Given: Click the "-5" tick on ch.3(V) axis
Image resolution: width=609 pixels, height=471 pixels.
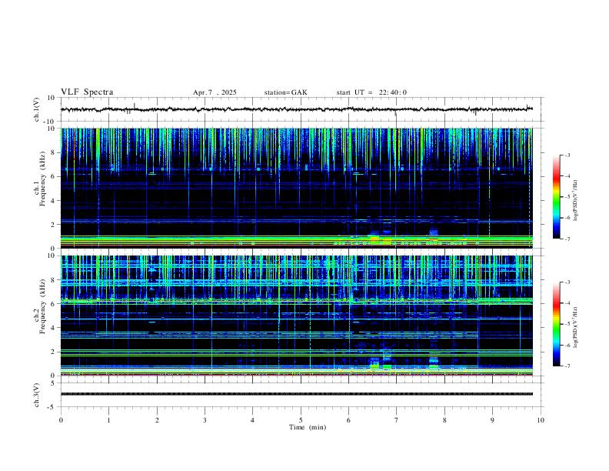Looking at the screenshot, I should [x=52, y=407].
